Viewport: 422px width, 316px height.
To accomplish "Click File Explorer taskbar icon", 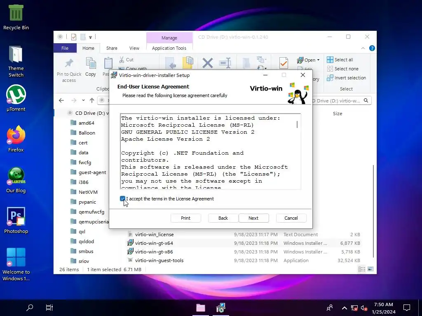I will click(201, 308).
